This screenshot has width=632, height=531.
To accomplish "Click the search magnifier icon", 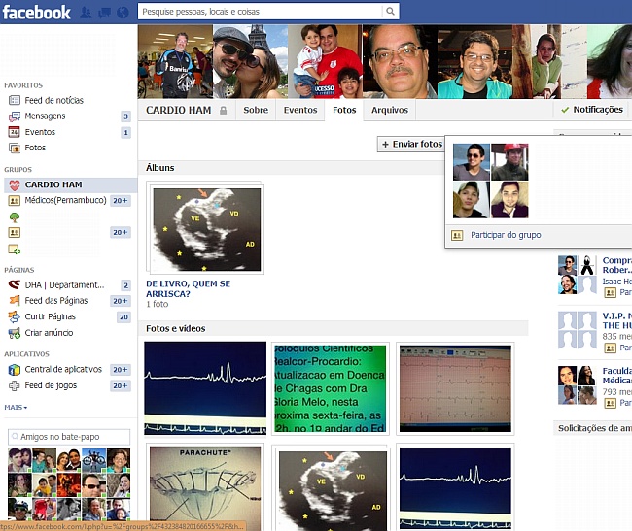I will 390,12.
